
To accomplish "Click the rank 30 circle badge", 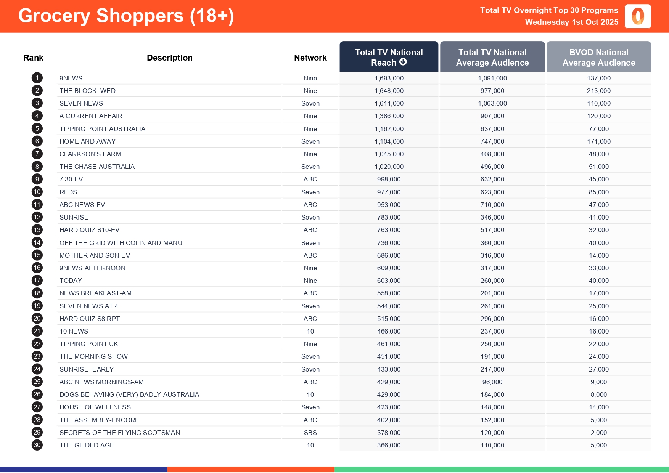I will point(37,445).
